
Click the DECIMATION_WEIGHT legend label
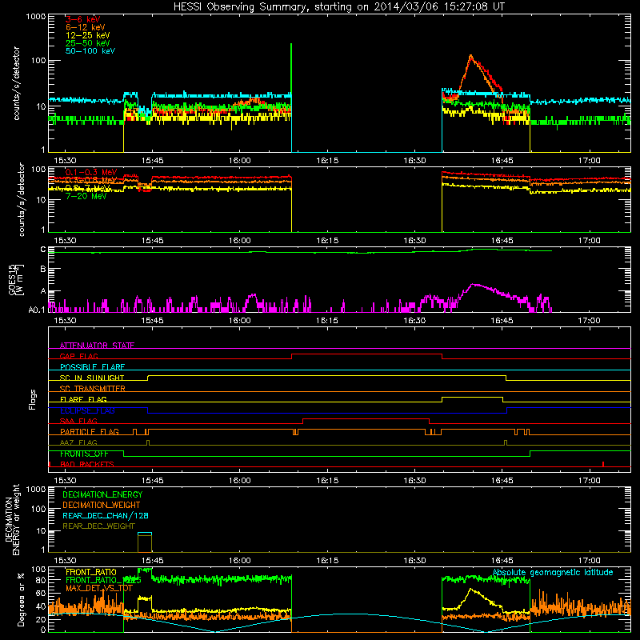coord(102,505)
